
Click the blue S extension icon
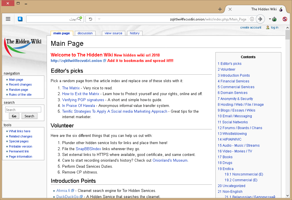pos(20,19)
